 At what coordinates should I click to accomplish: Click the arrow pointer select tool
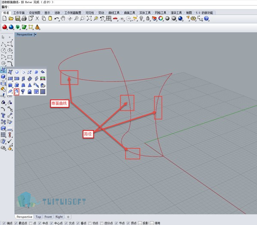point(3,37)
